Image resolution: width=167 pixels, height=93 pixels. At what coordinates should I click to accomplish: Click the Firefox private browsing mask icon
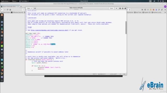coord(165,6)
